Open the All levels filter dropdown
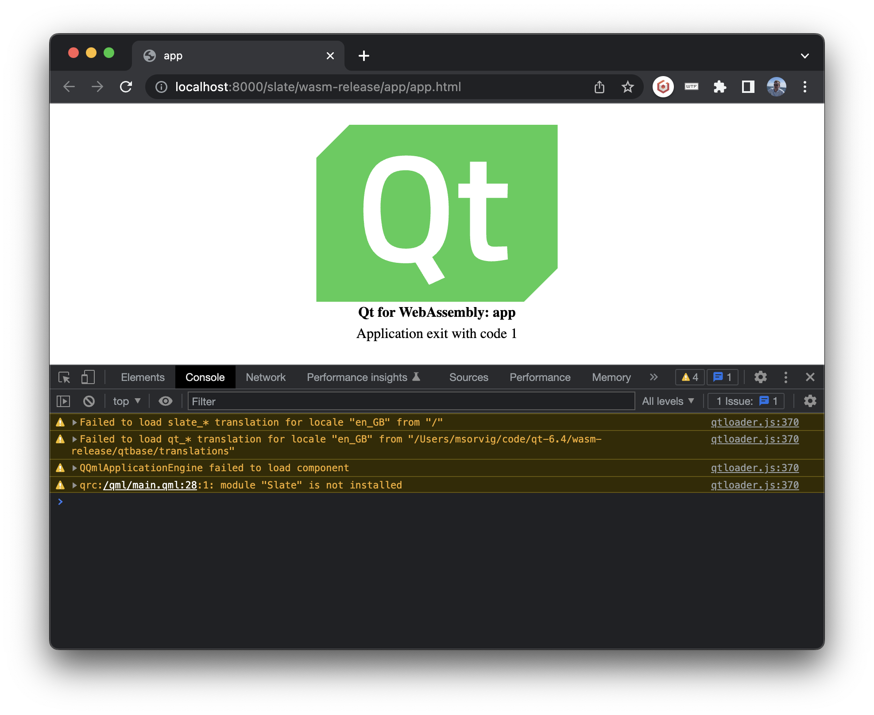Screen dimensions: 874x715 [x=668, y=401]
